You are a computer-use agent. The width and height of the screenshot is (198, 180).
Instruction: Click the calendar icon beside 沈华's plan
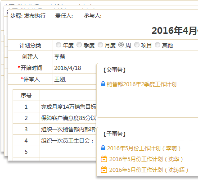[104, 159]
